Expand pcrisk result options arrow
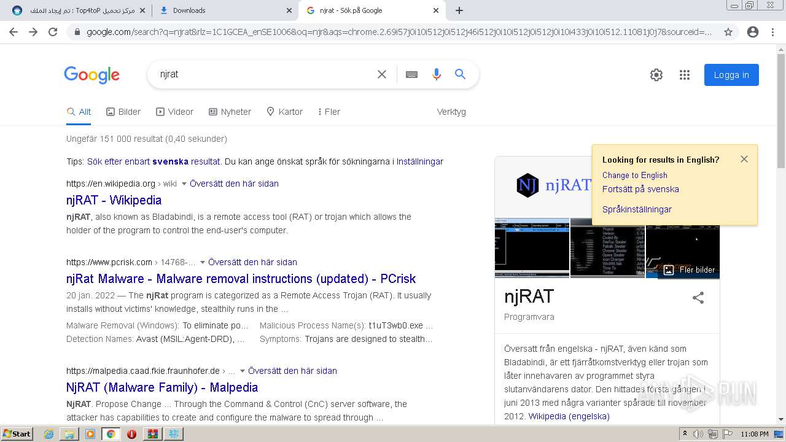 pyautogui.click(x=203, y=263)
